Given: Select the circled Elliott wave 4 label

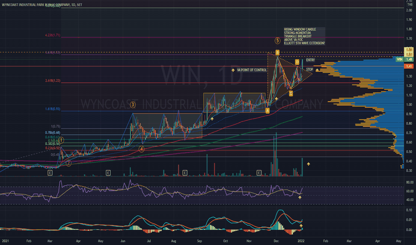Looking at the screenshot, I should pos(141,149).
